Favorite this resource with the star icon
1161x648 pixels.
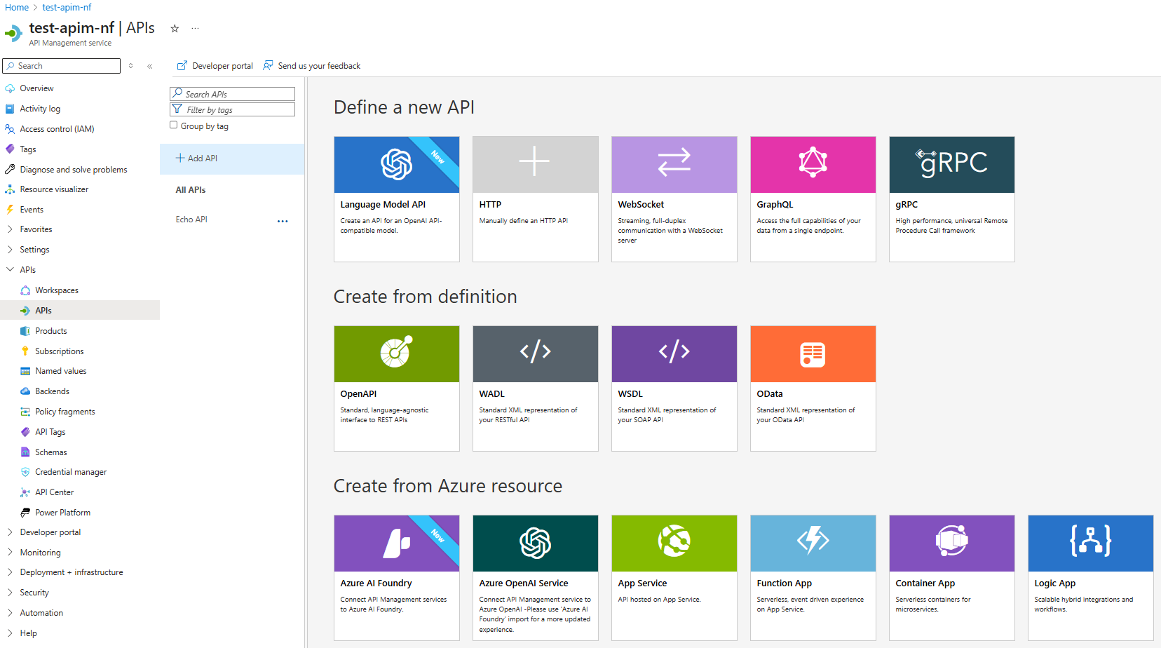click(x=175, y=28)
